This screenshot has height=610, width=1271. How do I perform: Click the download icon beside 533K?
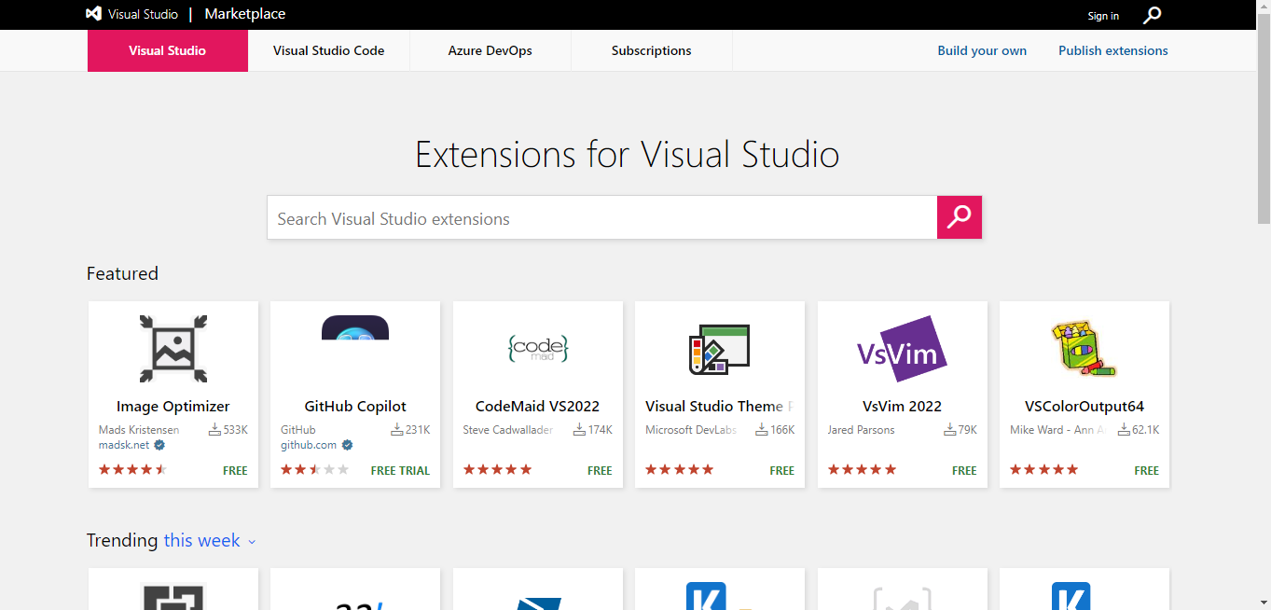click(214, 430)
